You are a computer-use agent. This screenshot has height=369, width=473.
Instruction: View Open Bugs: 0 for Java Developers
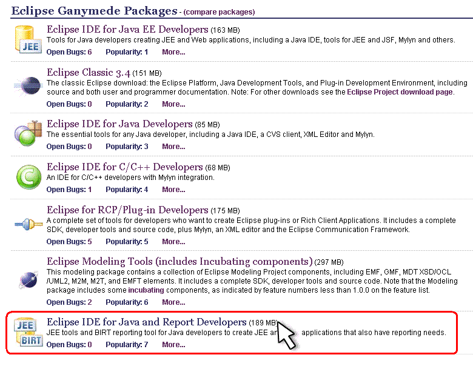point(69,147)
